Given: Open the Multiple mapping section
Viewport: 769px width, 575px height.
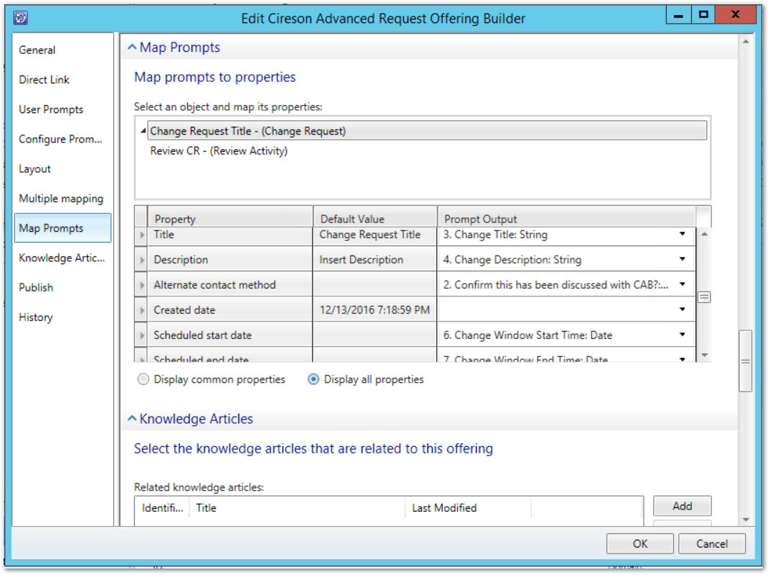Looking at the screenshot, I should (x=61, y=199).
